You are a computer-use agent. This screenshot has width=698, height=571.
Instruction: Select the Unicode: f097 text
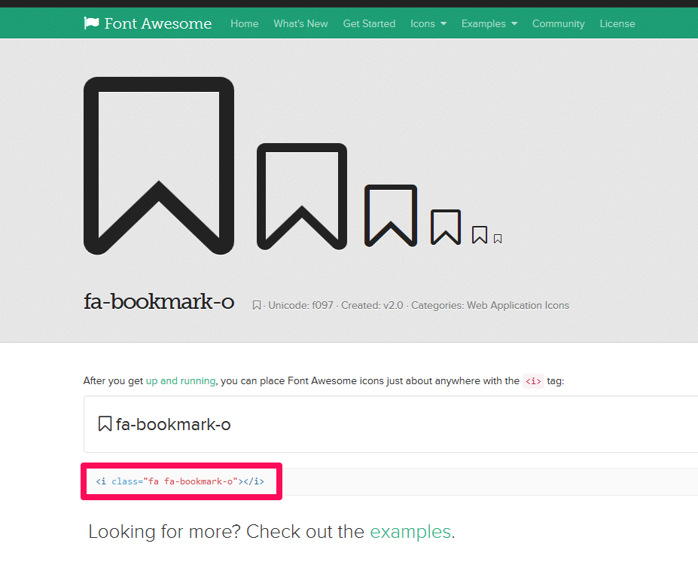tap(300, 306)
